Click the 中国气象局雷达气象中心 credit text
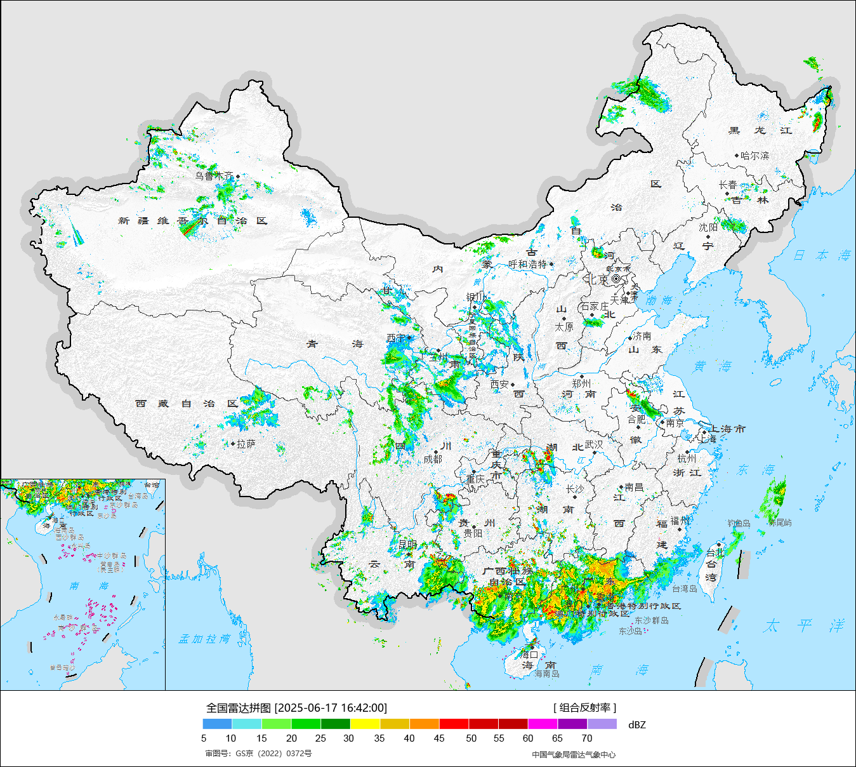The height and width of the screenshot is (767, 856). 574,754
